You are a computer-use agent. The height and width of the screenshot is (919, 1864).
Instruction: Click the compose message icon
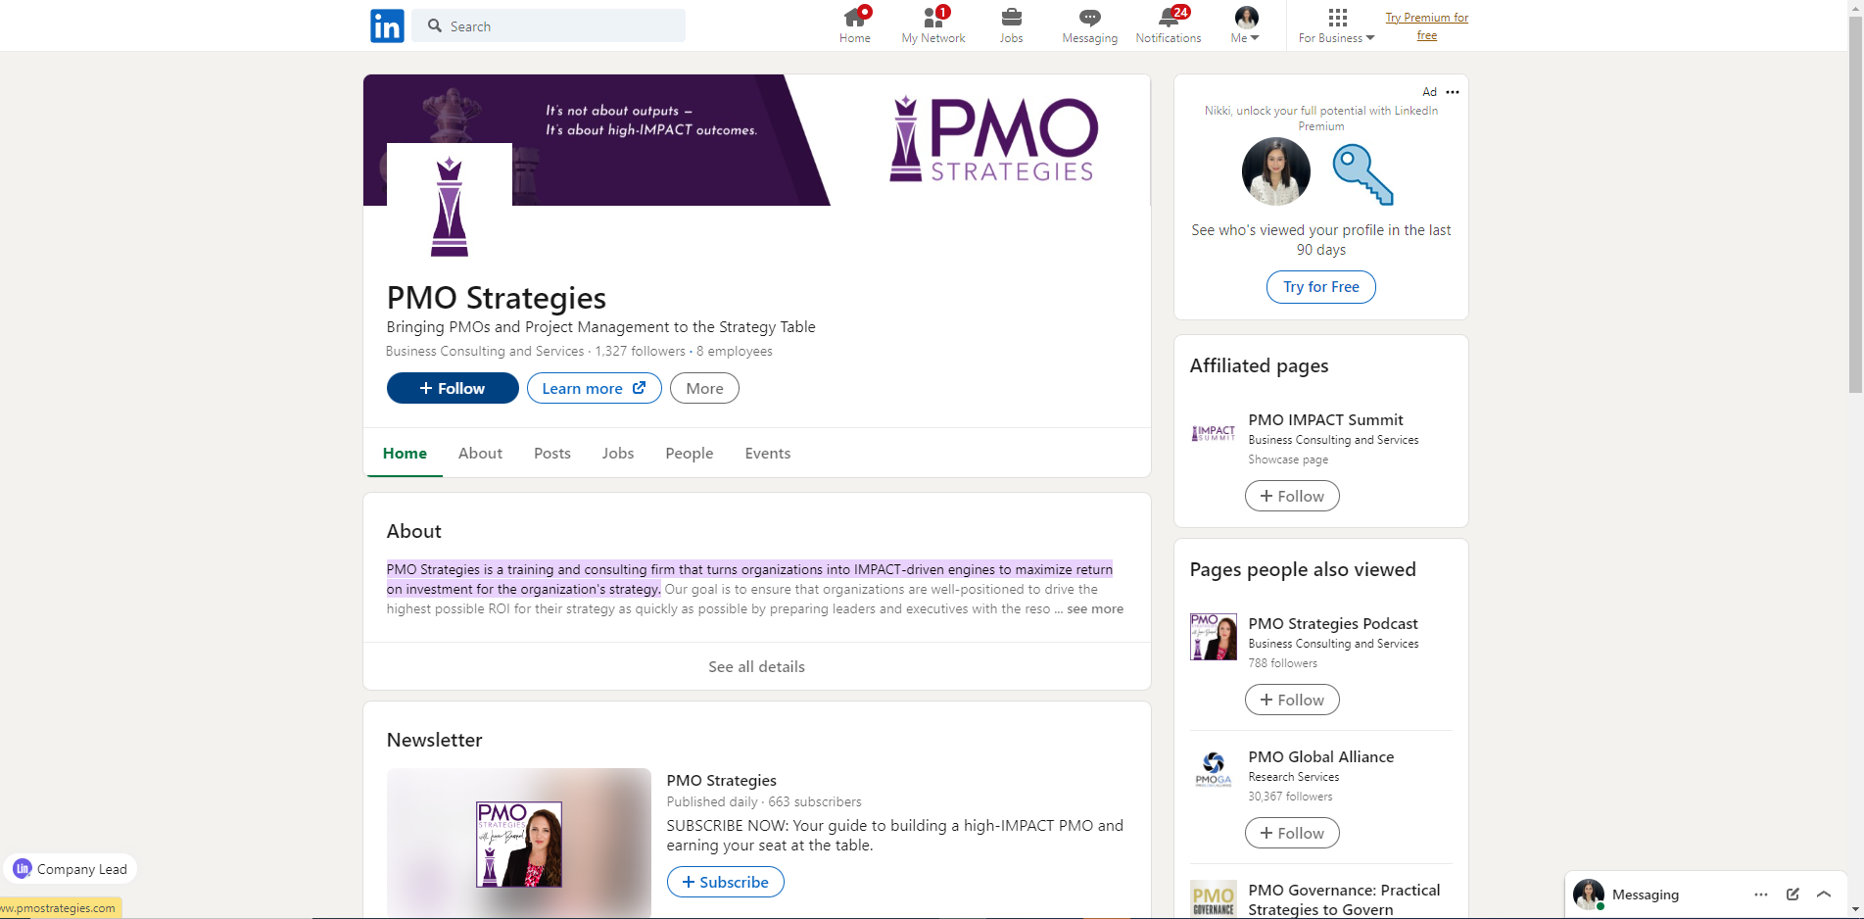point(1792,895)
